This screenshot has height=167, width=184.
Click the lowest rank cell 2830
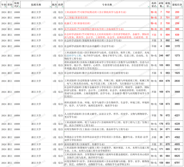coord(177,81)
